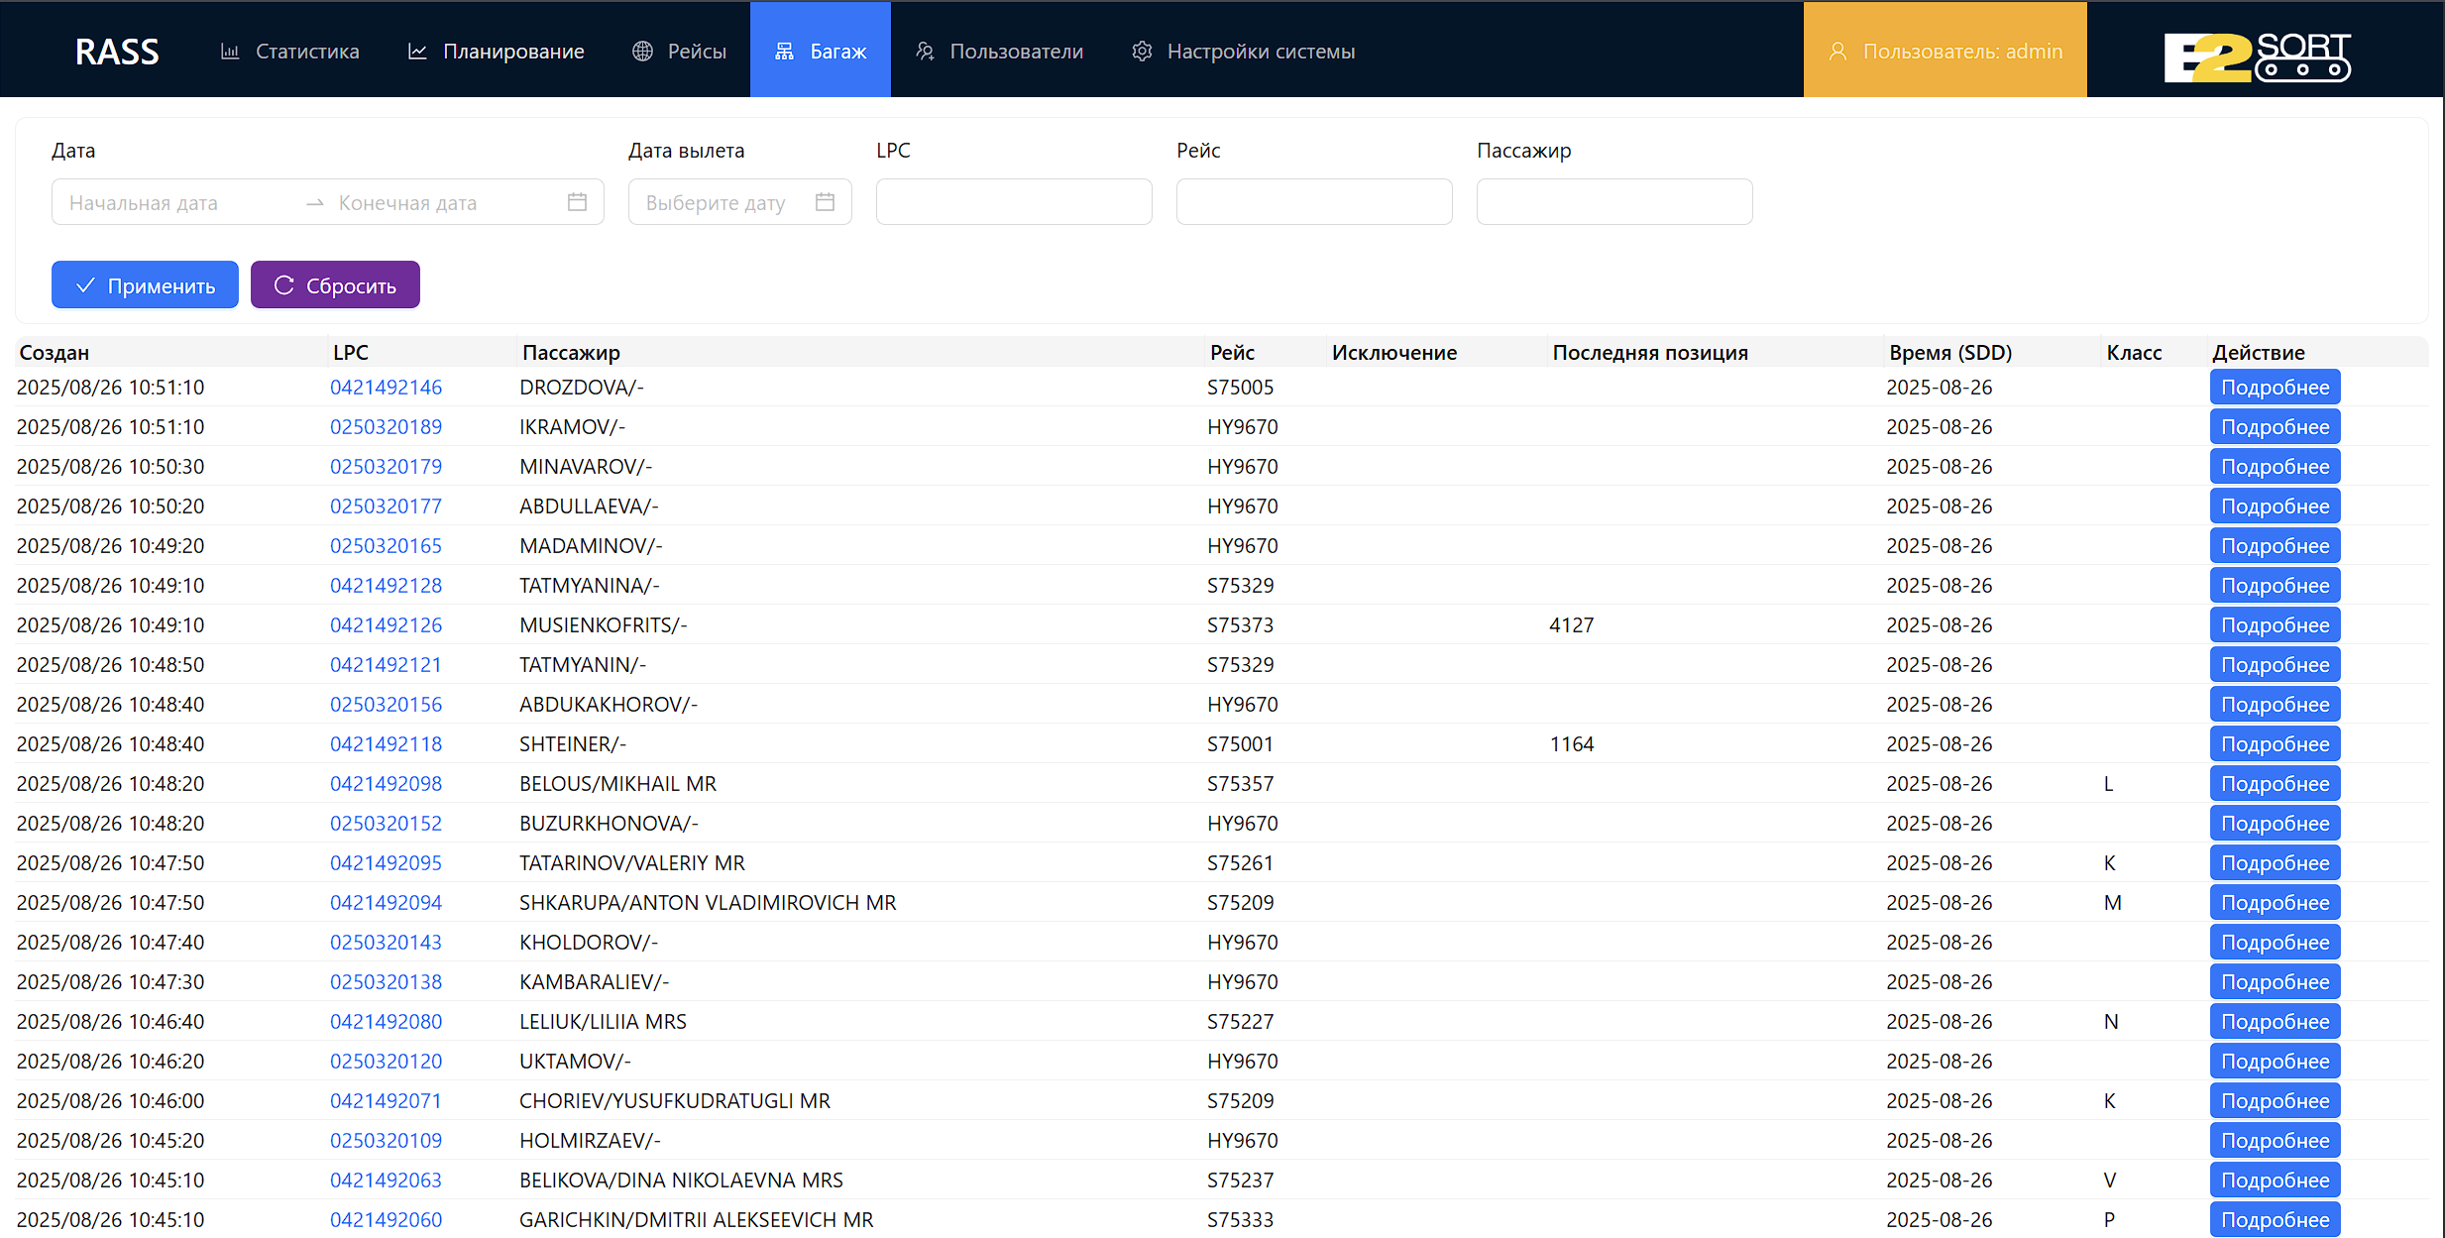Click the Пользователи people icon
Screen dimensions: 2445x1238
925,52
